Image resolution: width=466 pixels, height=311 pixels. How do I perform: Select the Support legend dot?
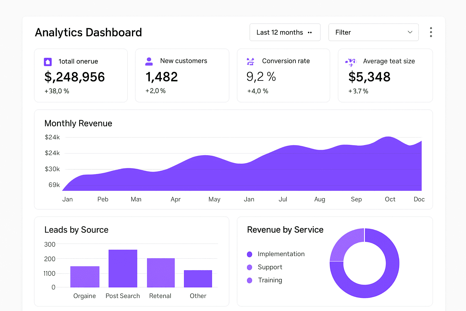pyautogui.click(x=249, y=267)
